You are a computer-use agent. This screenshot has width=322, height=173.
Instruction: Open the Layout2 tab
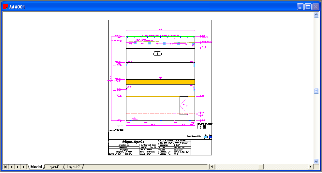pos(73,167)
